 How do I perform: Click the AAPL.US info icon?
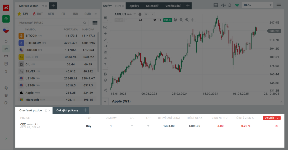(140, 14)
